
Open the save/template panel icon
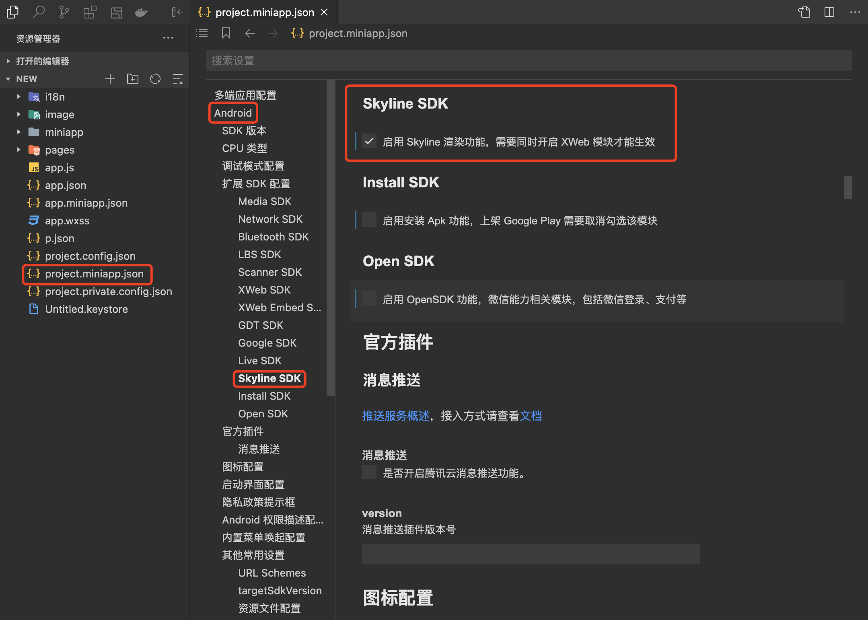[x=117, y=12]
